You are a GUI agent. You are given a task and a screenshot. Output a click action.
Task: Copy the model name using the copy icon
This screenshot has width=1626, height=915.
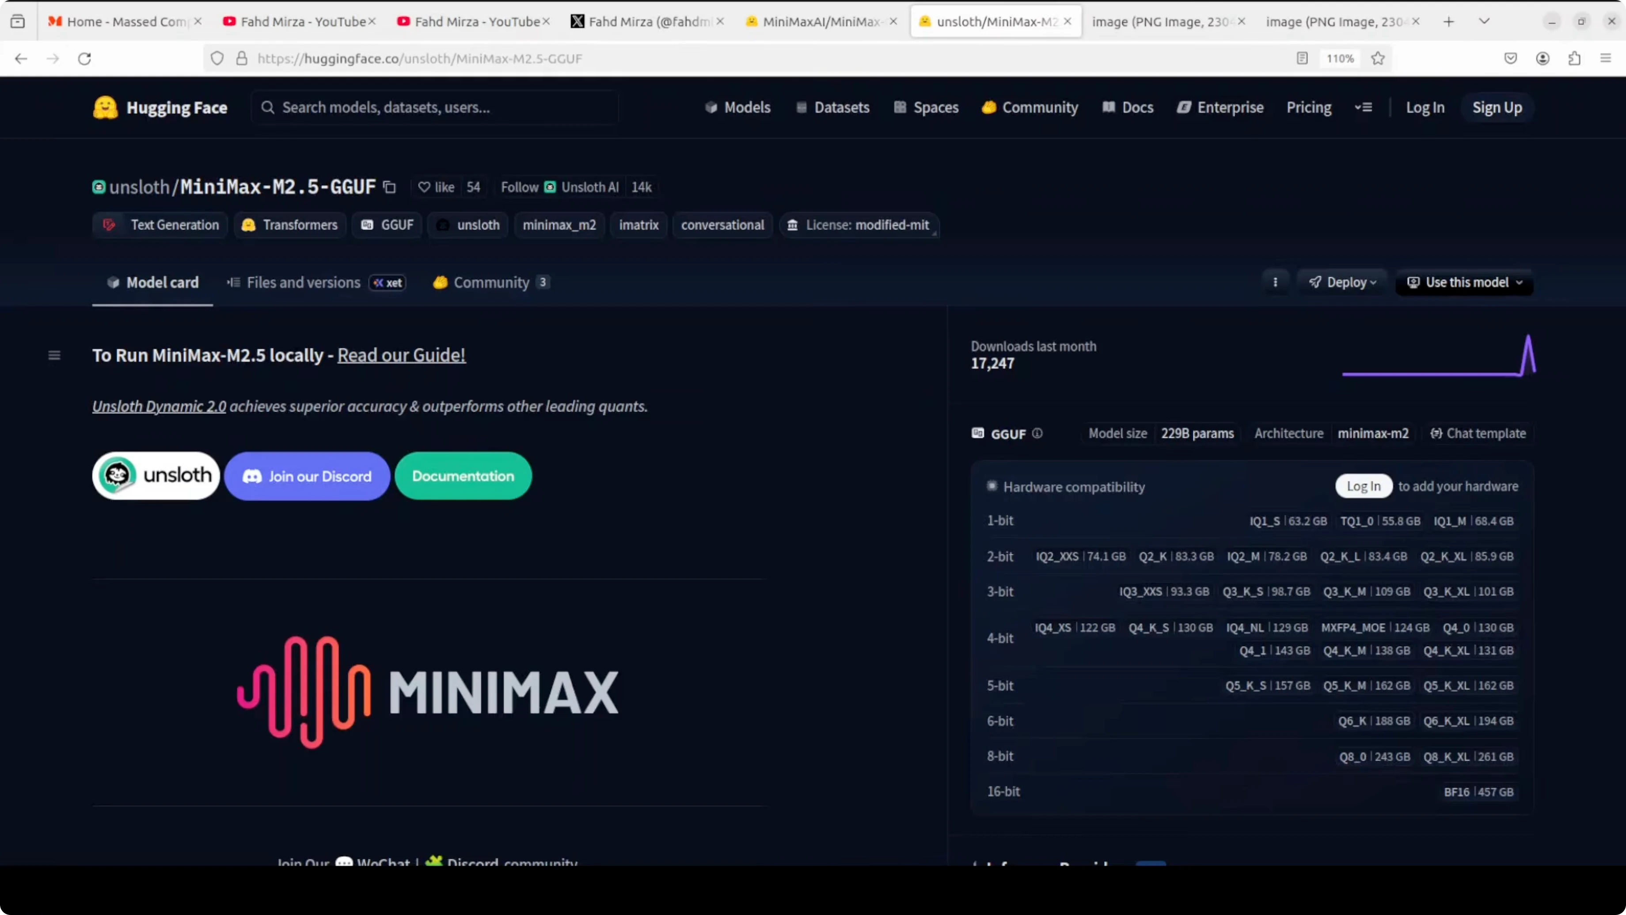coord(389,187)
